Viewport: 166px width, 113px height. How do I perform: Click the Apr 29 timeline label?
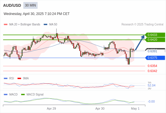pyautogui.click(x=51, y=108)
